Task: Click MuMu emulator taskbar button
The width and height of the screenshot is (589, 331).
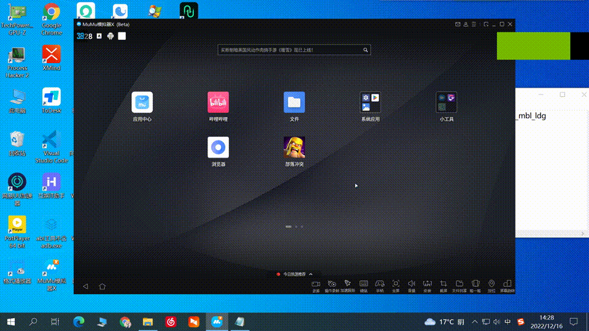Action: (217, 322)
